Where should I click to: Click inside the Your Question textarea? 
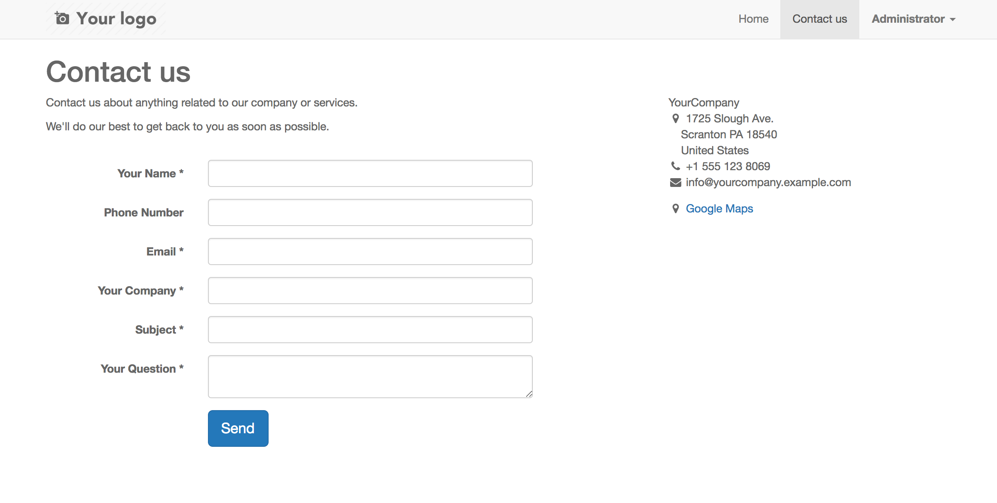coord(370,376)
